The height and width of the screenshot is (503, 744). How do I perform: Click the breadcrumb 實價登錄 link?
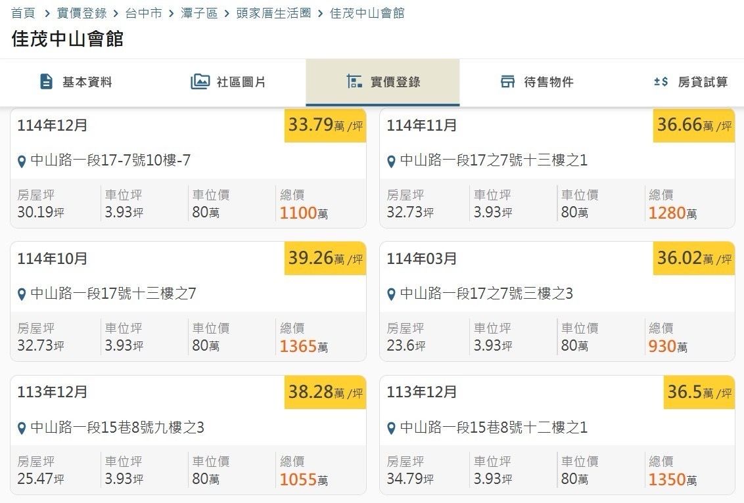[x=81, y=13]
